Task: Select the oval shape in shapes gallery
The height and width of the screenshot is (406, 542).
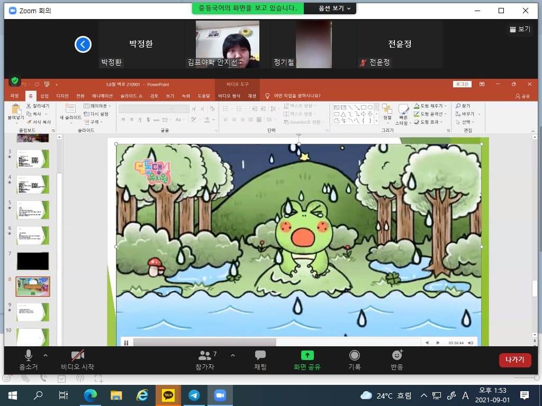Action: click(370, 107)
